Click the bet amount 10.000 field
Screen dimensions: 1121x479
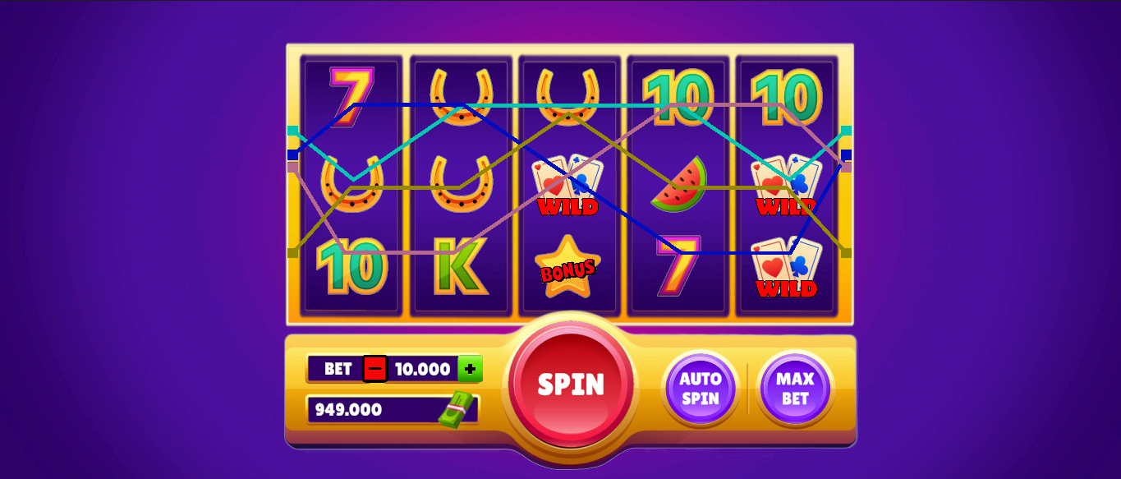click(423, 369)
